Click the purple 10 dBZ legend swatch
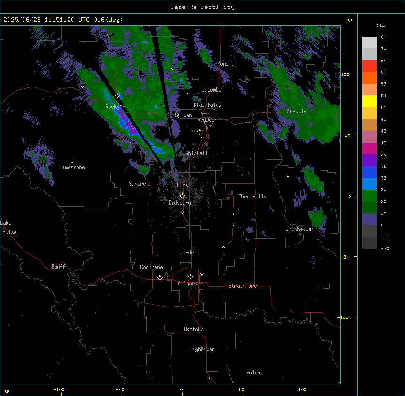This screenshot has width=405, height=396. 369,219
